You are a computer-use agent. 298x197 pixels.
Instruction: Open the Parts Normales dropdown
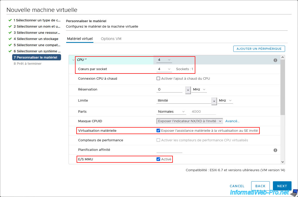172,112
